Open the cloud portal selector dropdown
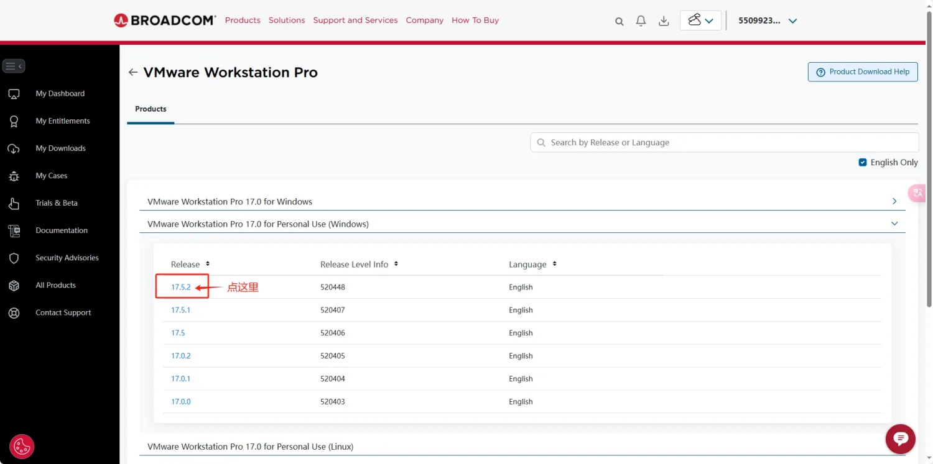The image size is (933, 464). pos(700,20)
